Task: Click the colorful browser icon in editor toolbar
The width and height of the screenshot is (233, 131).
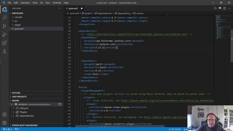Action: pos(220,8)
